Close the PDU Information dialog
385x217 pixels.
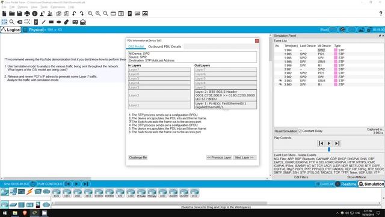[x=257, y=41]
